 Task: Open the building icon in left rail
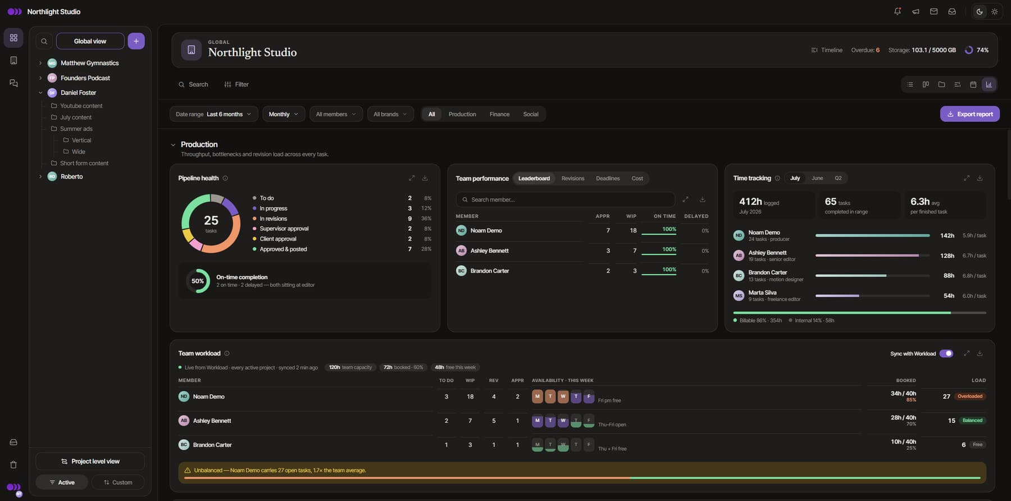[x=13, y=60]
